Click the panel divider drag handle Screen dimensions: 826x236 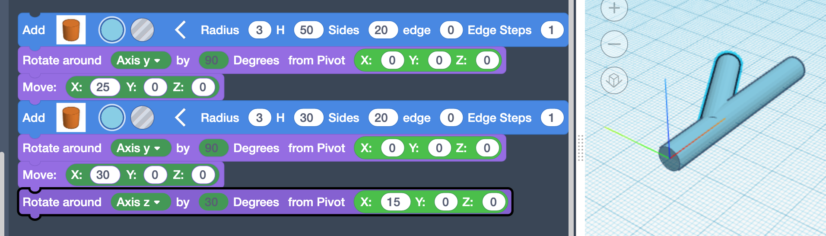pos(580,148)
